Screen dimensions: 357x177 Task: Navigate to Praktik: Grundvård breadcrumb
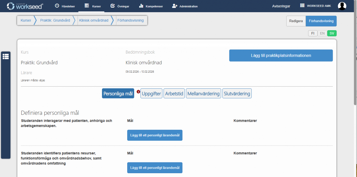coord(55,21)
